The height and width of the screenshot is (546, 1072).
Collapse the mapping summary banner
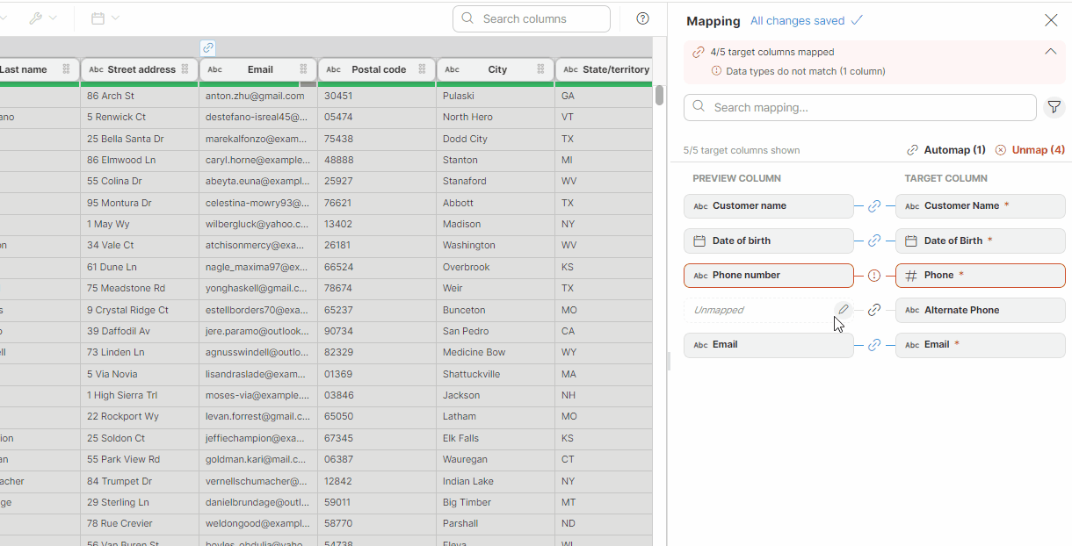click(x=1050, y=52)
